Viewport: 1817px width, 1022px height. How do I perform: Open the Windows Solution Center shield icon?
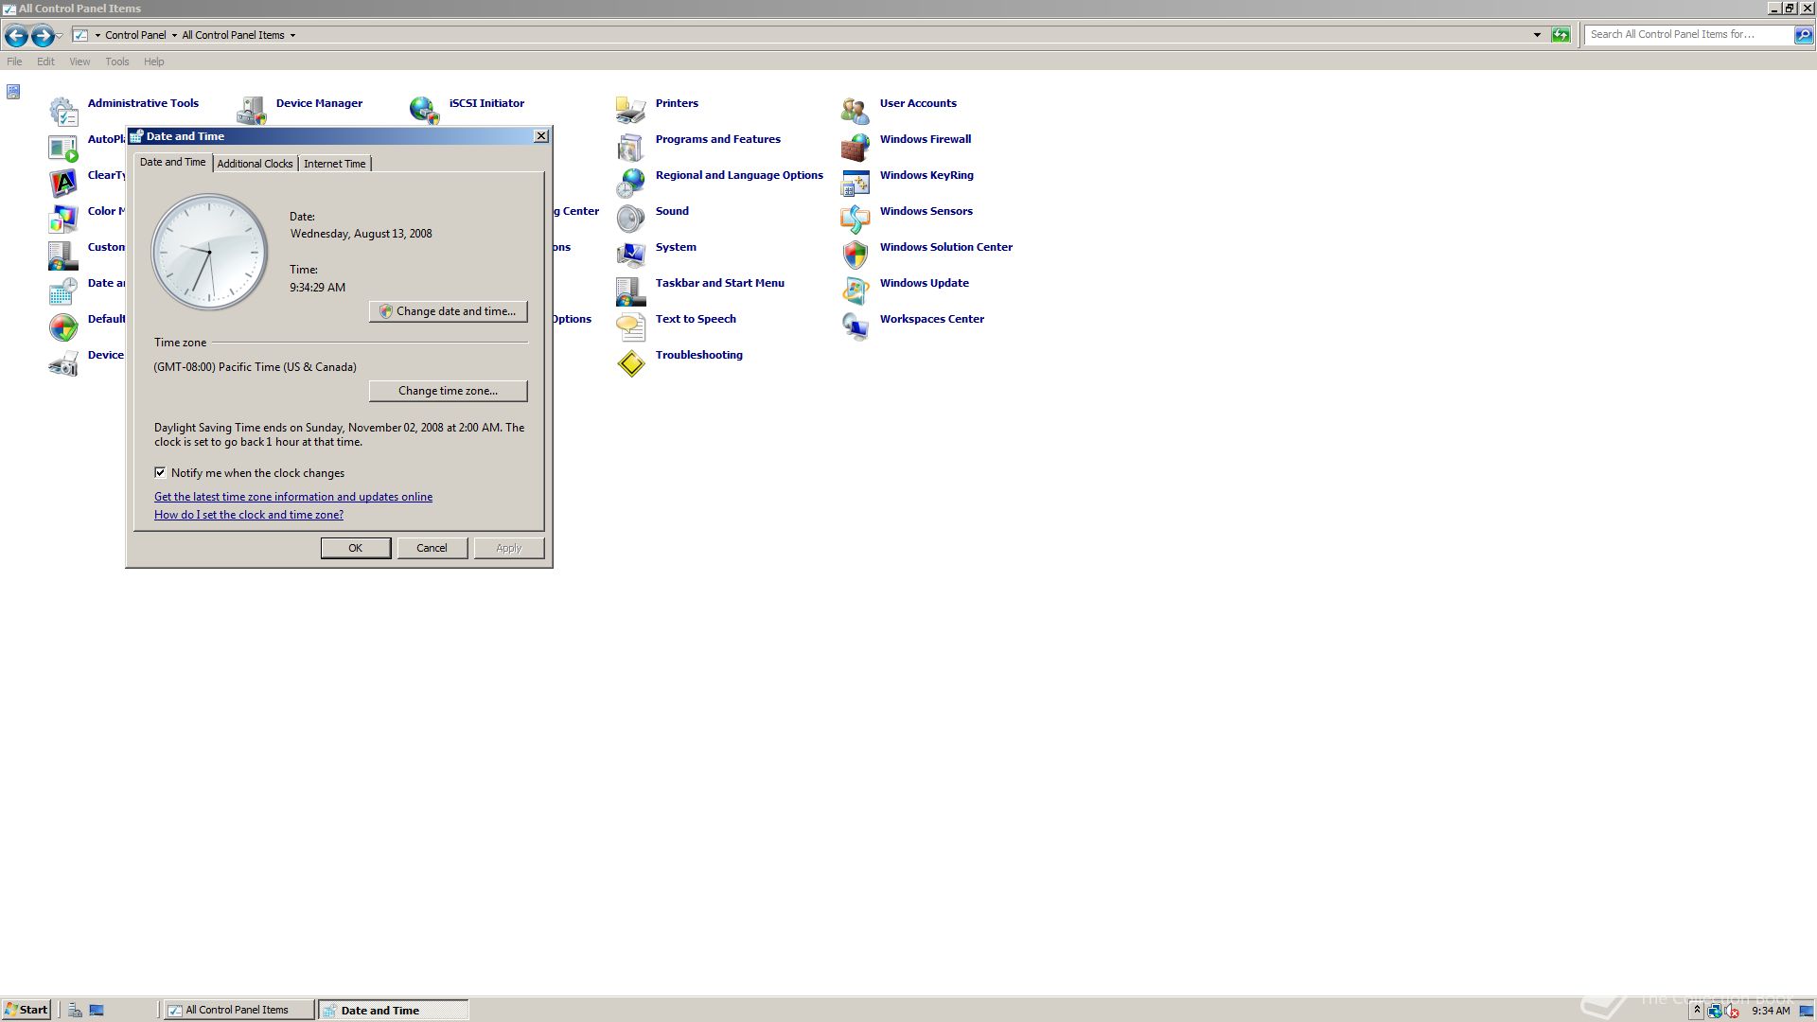click(x=856, y=255)
